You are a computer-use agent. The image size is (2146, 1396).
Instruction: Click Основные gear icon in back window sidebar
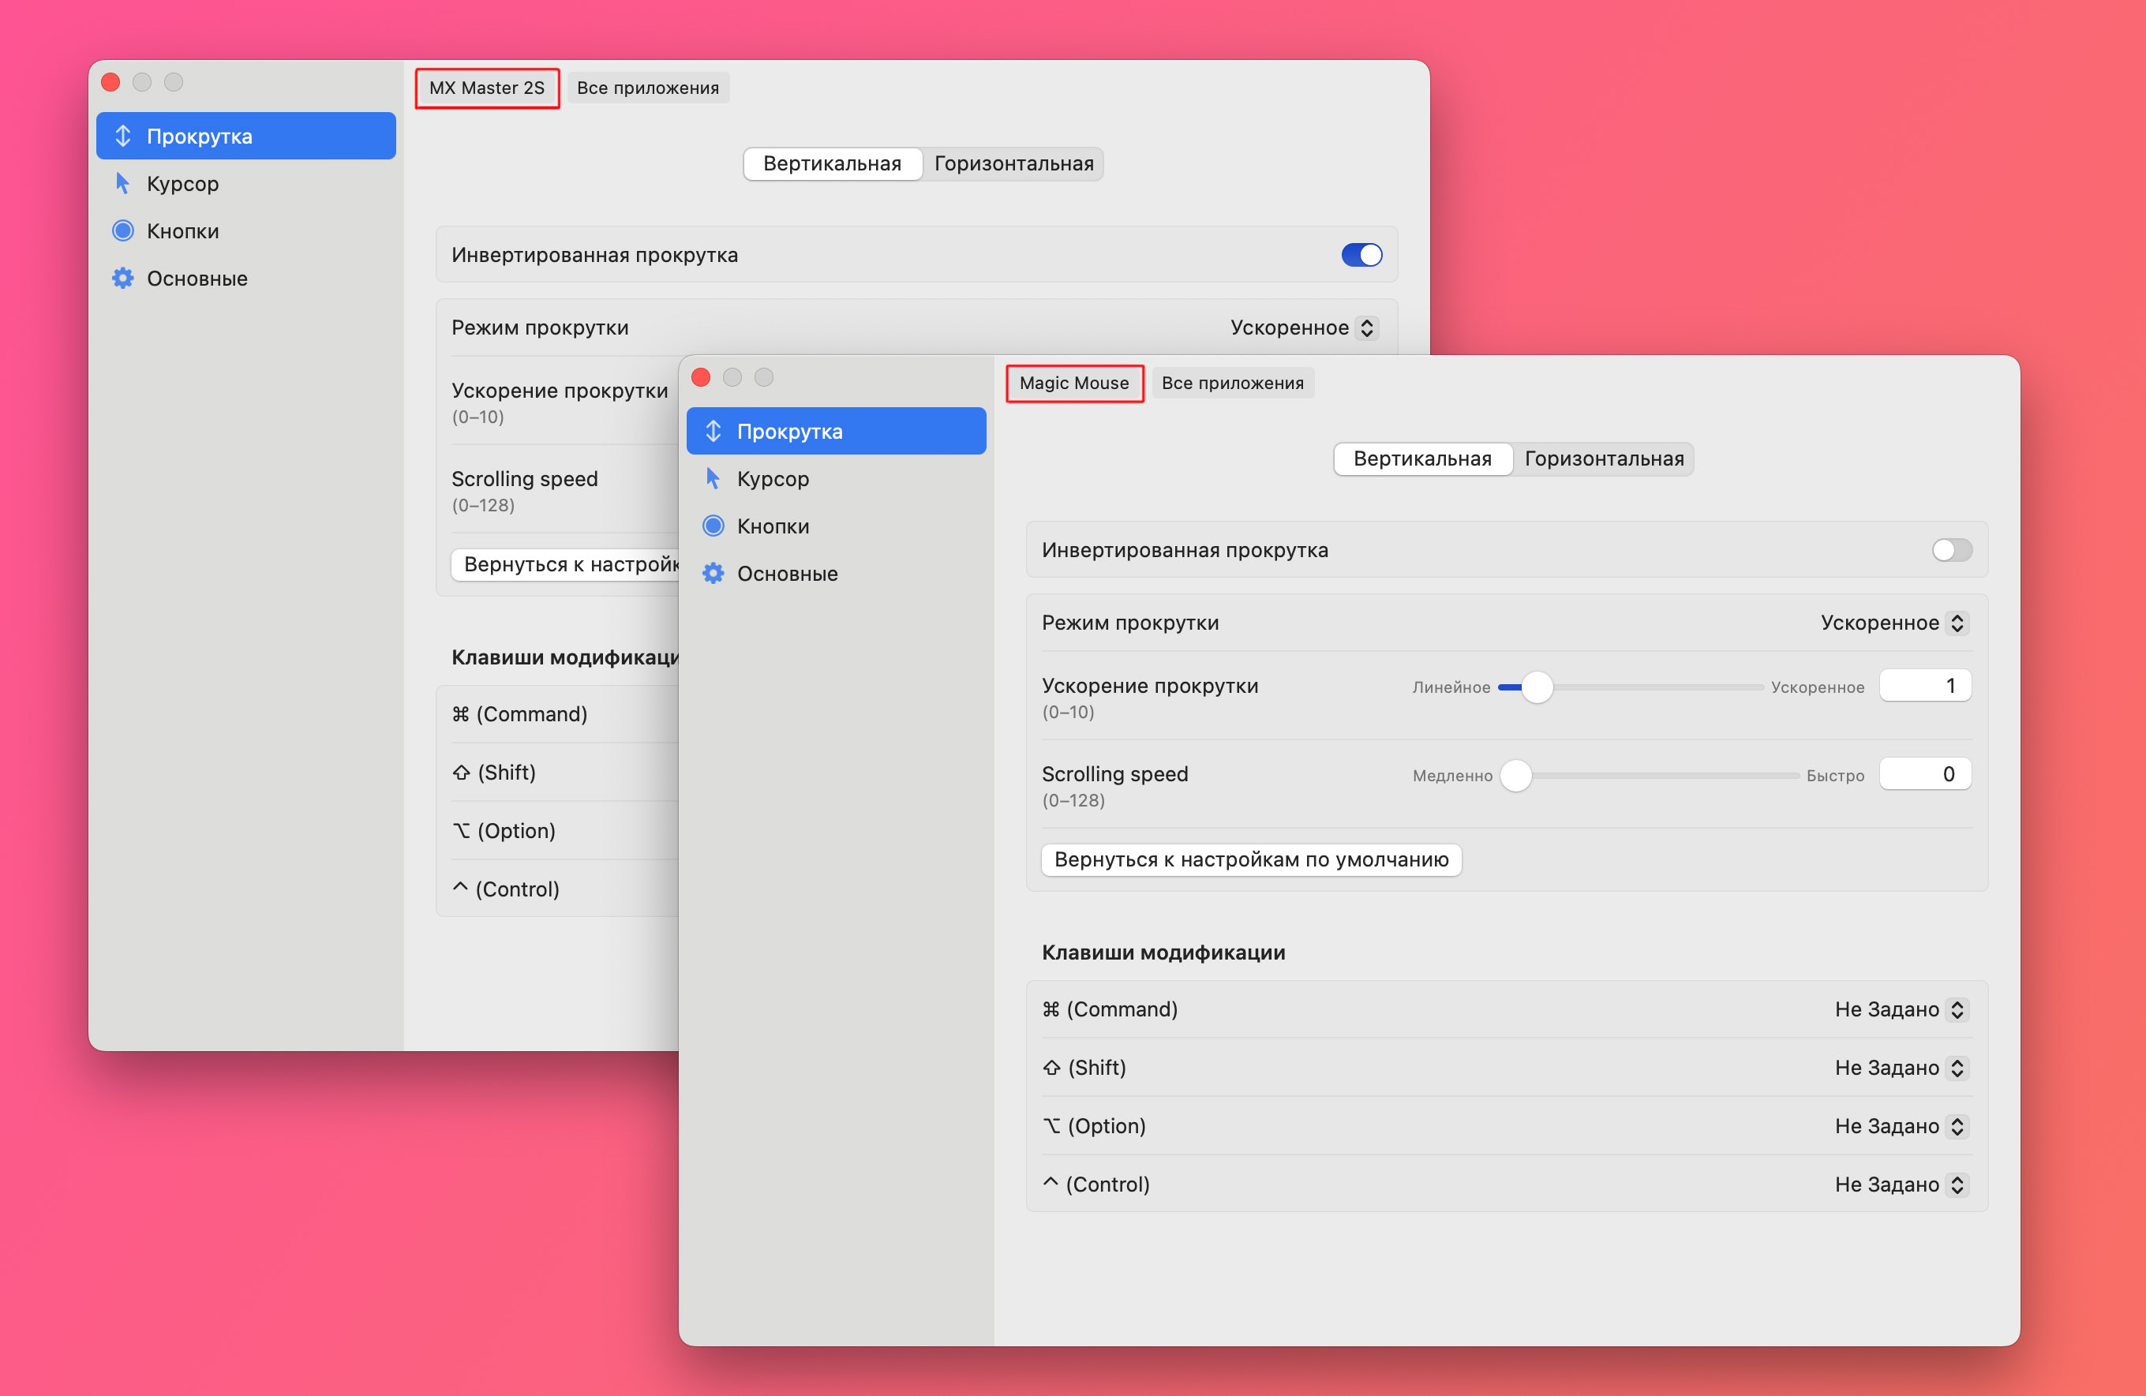[122, 279]
